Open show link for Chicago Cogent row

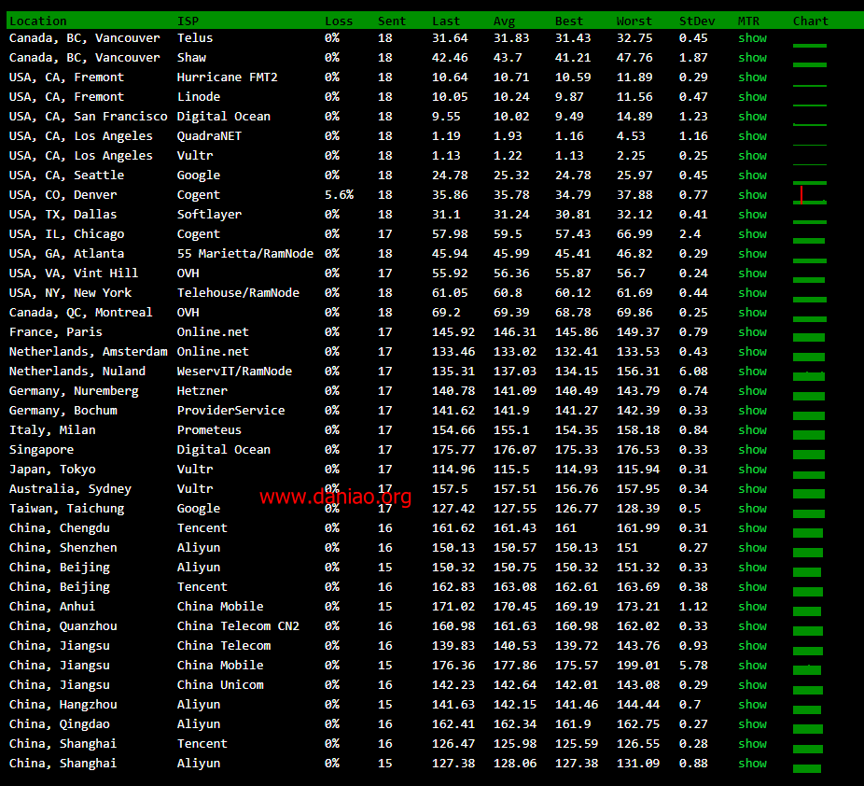[752, 234]
